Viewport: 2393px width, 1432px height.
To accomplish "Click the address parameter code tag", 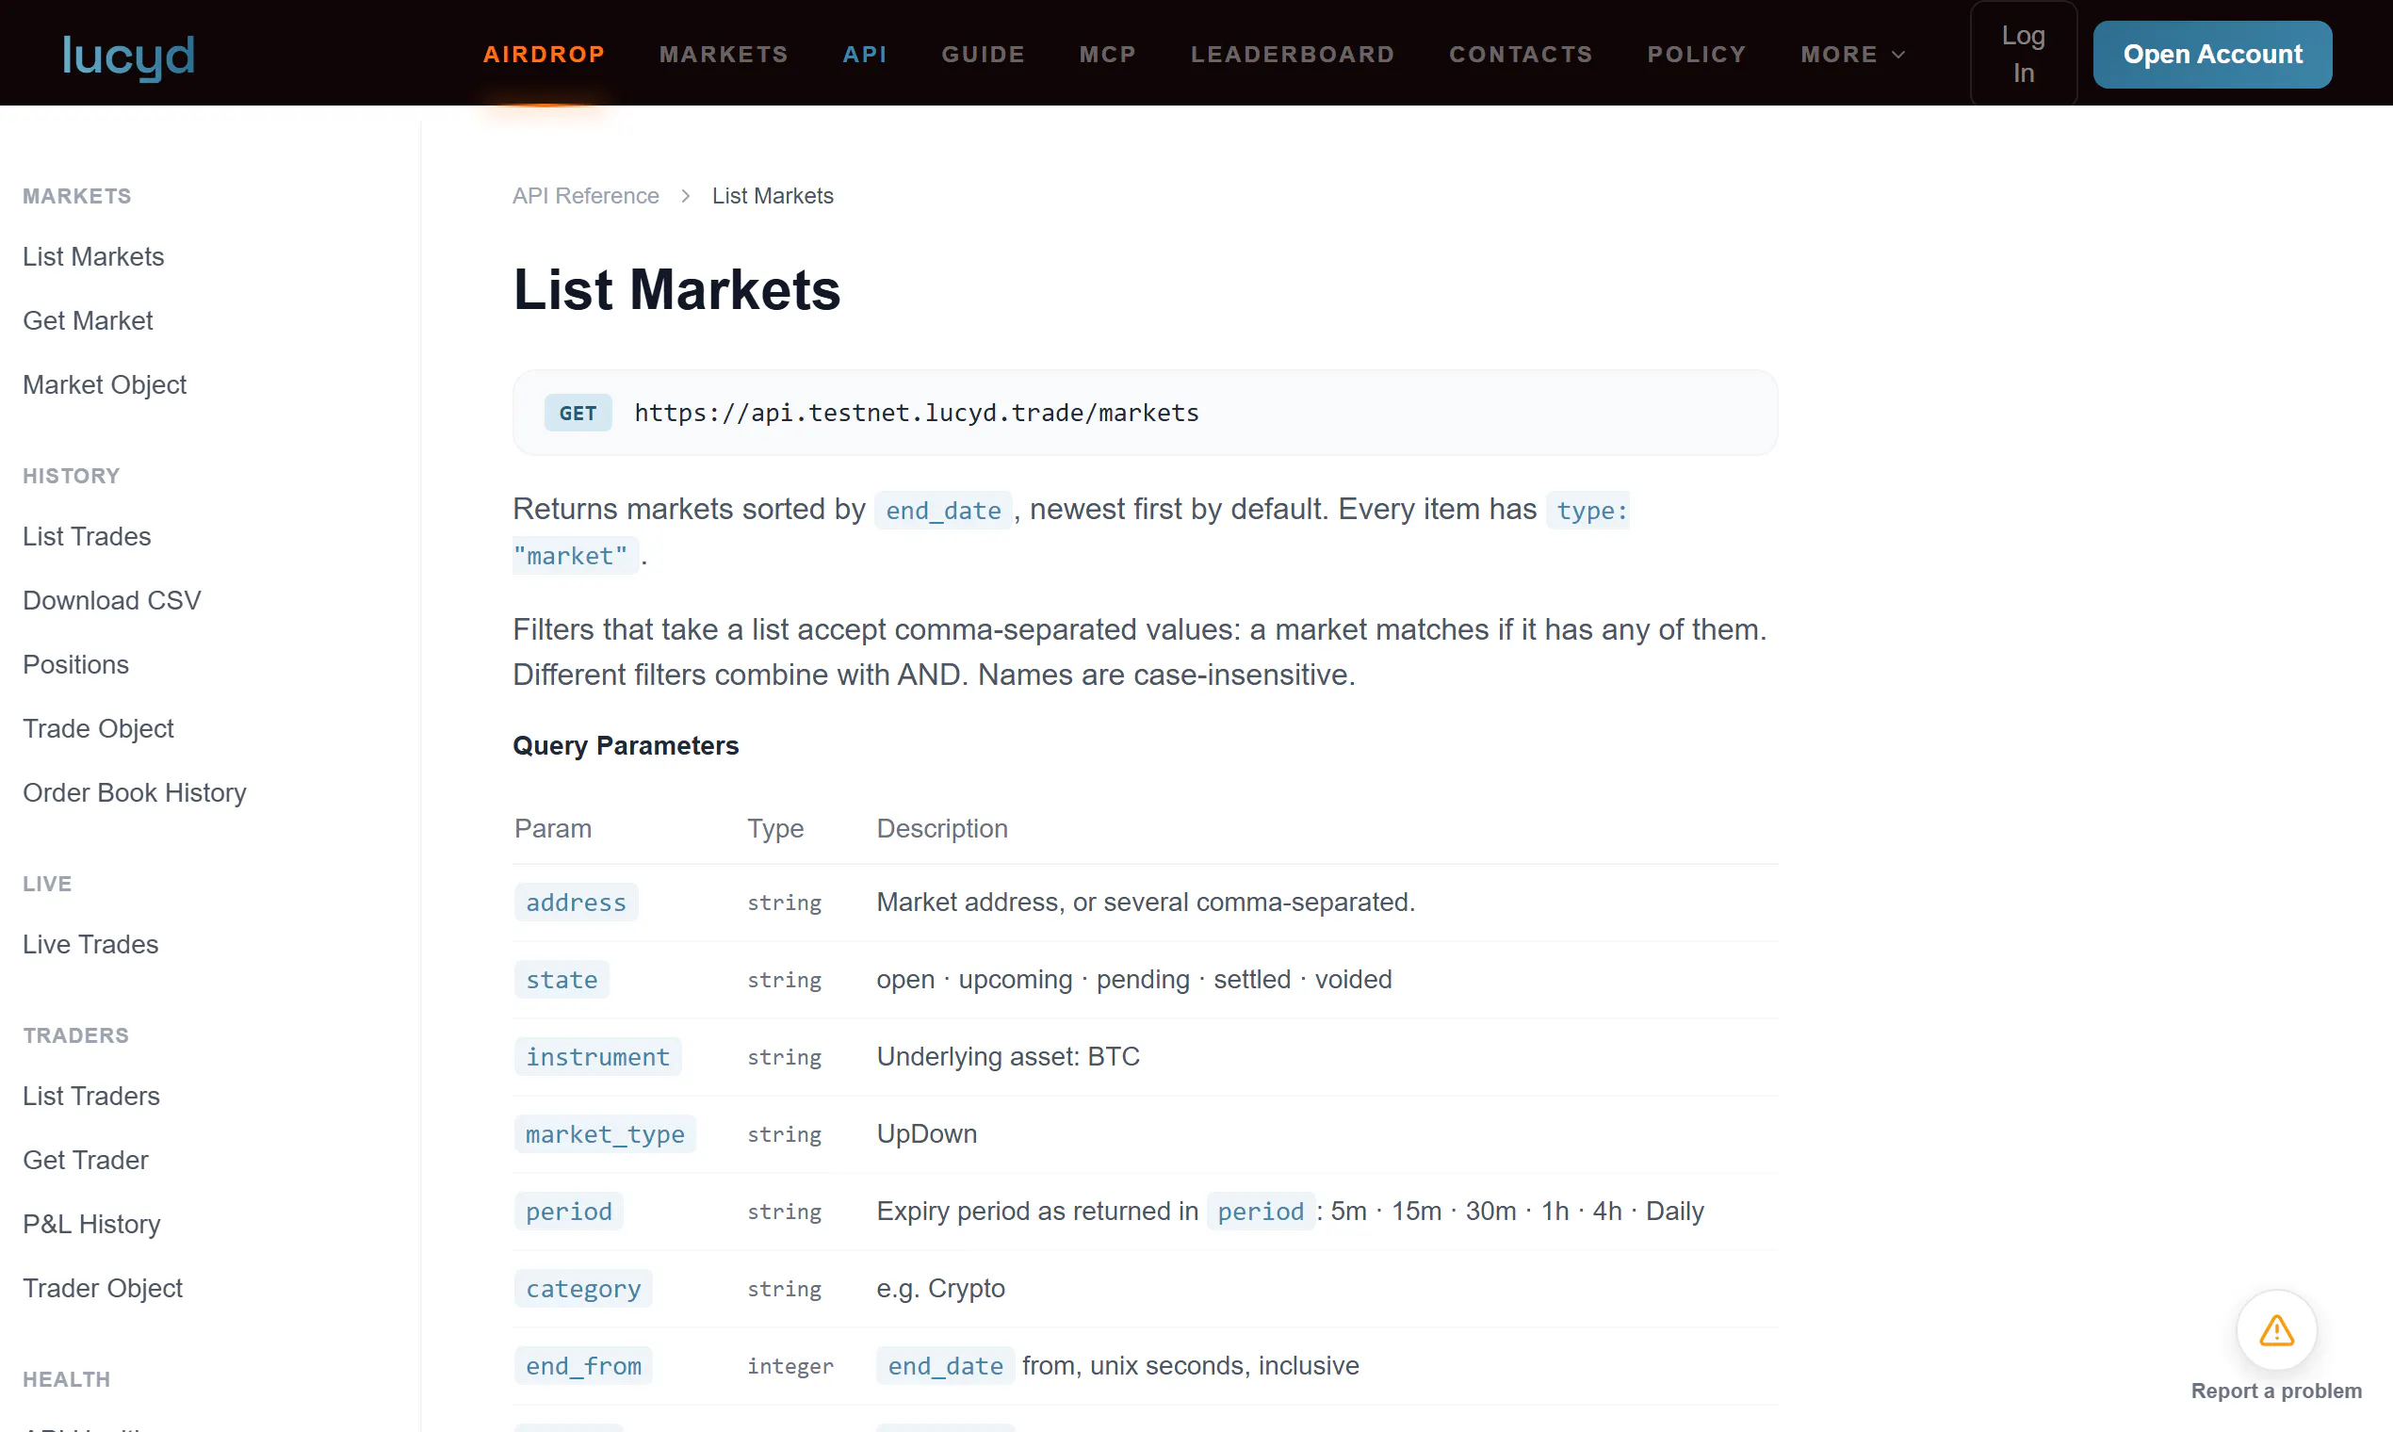I will [576, 903].
